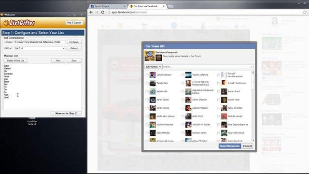This screenshot has height=174, width=309.
Task: Check the box next to Aaron Grant
Action: click(x=218, y=91)
